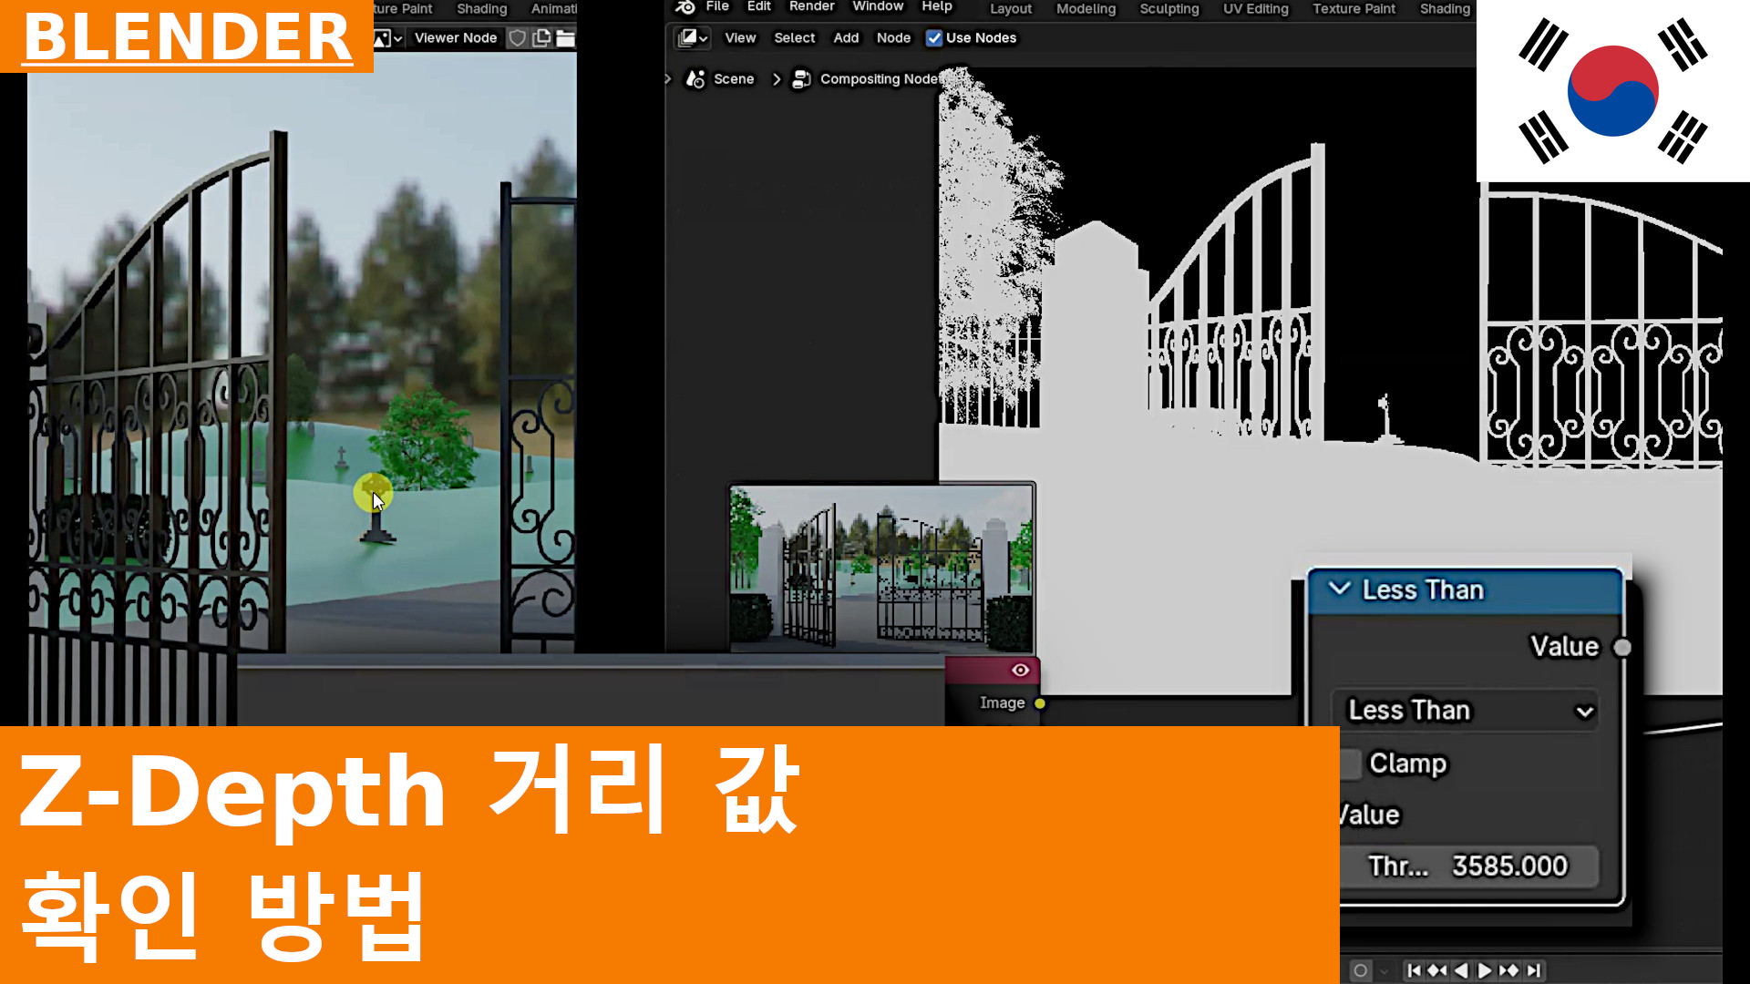Open the Texture Paint workspace tab in main window
The width and height of the screenshot is (1750, 984).
click(1354, 9)
